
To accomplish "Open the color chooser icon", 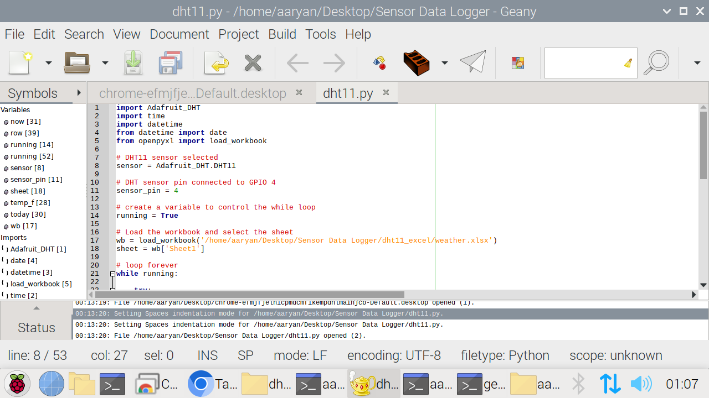I will pyautogui.click(x=518, y=62).
